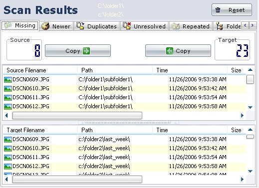Click path C:\folder1\subfolder1\ of DSCN0609.JPG
259x188 pixels.
(105, 79)
